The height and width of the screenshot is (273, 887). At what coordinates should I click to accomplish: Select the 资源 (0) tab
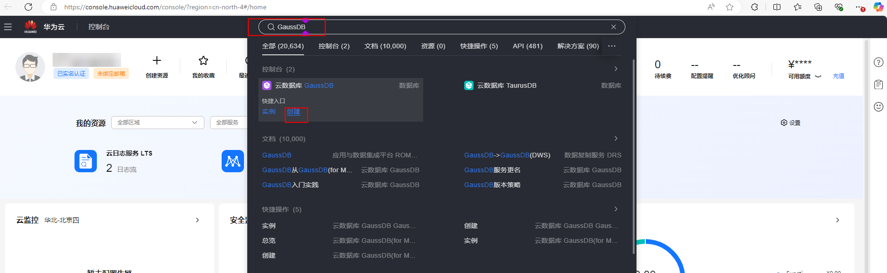point(433,46)
